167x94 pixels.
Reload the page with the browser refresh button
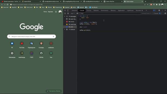8,5
